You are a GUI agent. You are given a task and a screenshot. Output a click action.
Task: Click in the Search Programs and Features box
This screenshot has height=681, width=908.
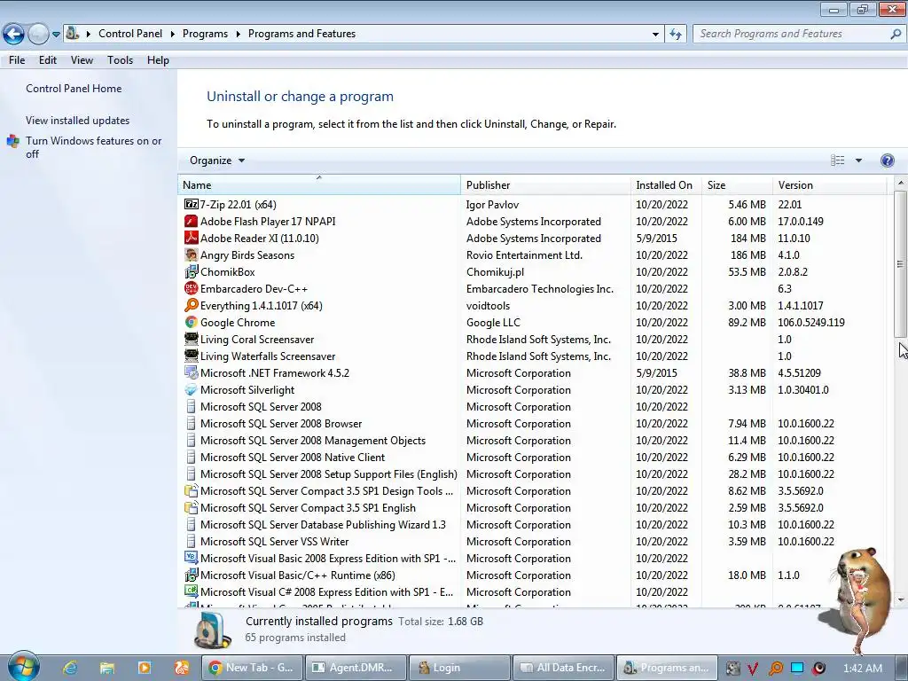(x=792, y=34)
